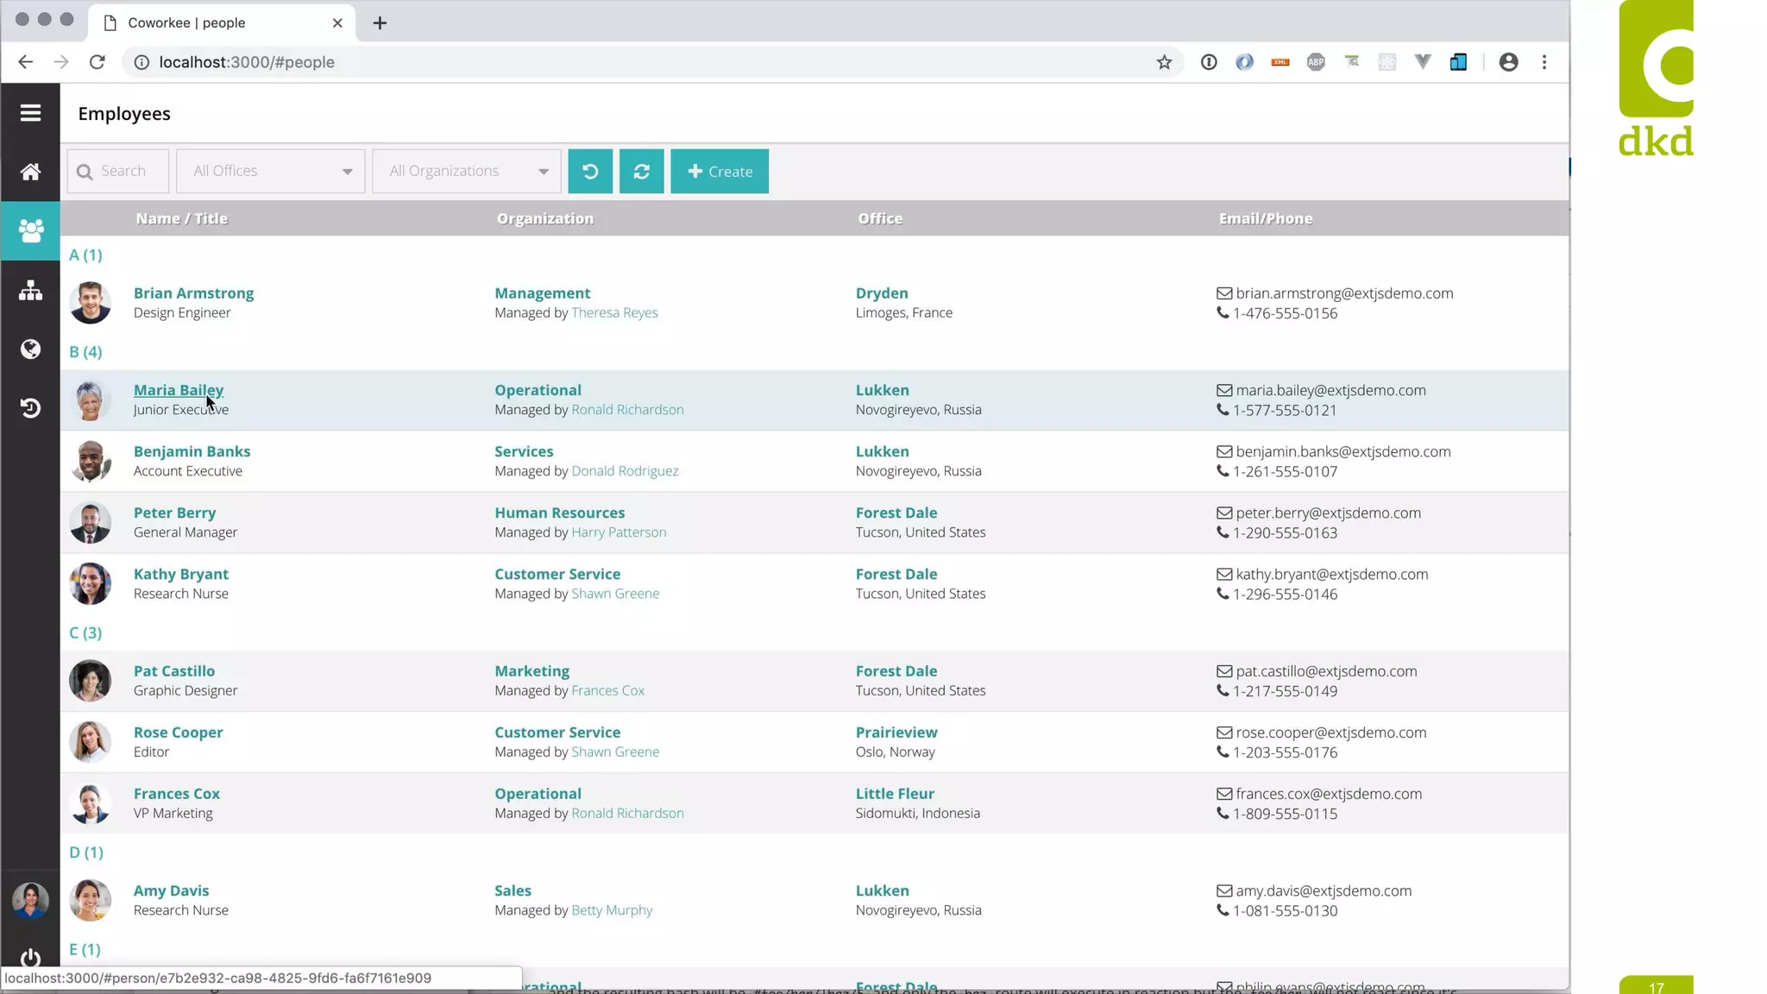This screenshot has width=1767, height=994.
Task: Click the Create employee button
Action: coord(719,171)
